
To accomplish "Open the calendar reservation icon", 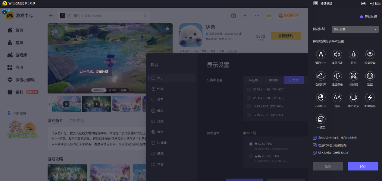I will (x=233, y=15).
